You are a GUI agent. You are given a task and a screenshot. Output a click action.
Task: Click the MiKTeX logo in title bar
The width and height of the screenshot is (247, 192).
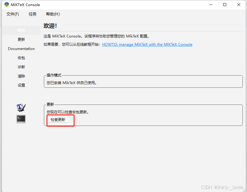7,5
